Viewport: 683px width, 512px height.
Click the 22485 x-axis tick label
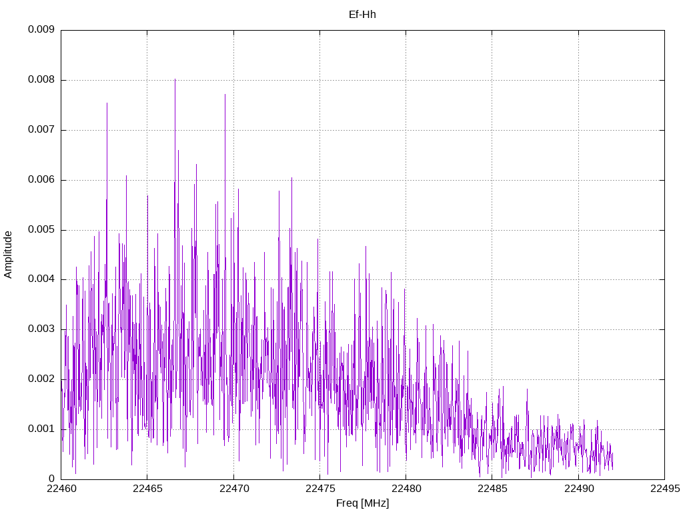[493, 489]
